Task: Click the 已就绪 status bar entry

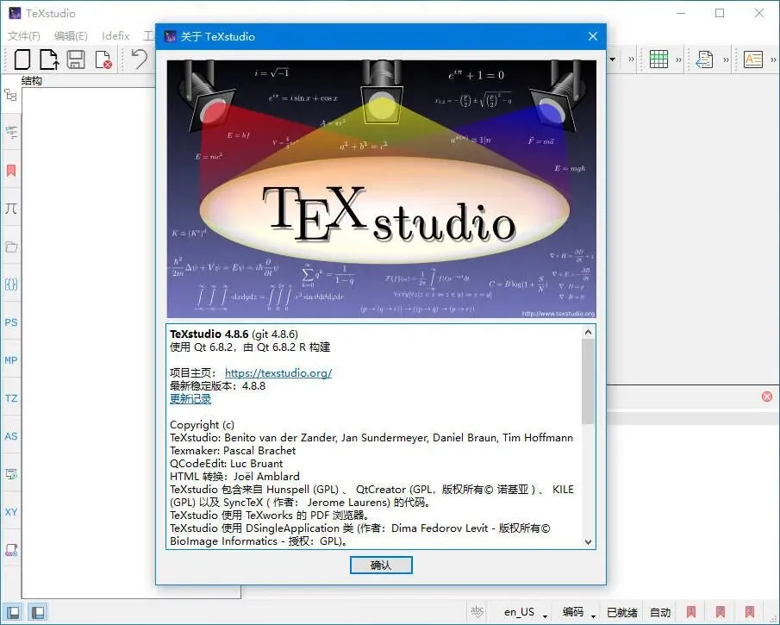Action: click(x=622, y=612)
